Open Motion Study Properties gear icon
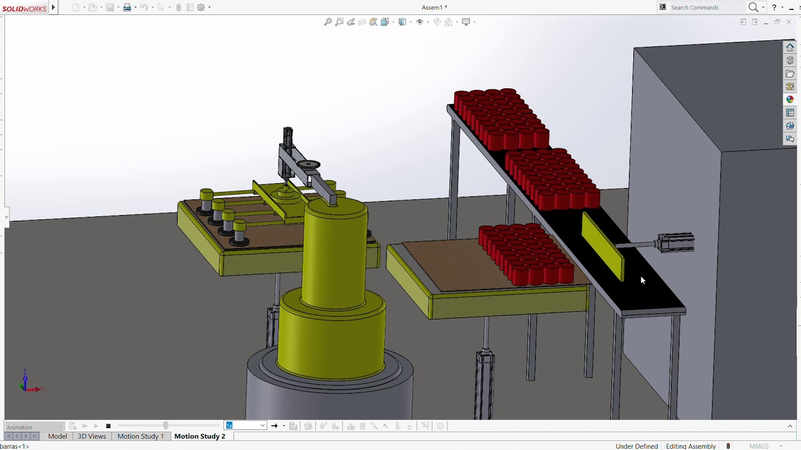The height and width of the screenshot is (450, 801). [x=441, y=426]
